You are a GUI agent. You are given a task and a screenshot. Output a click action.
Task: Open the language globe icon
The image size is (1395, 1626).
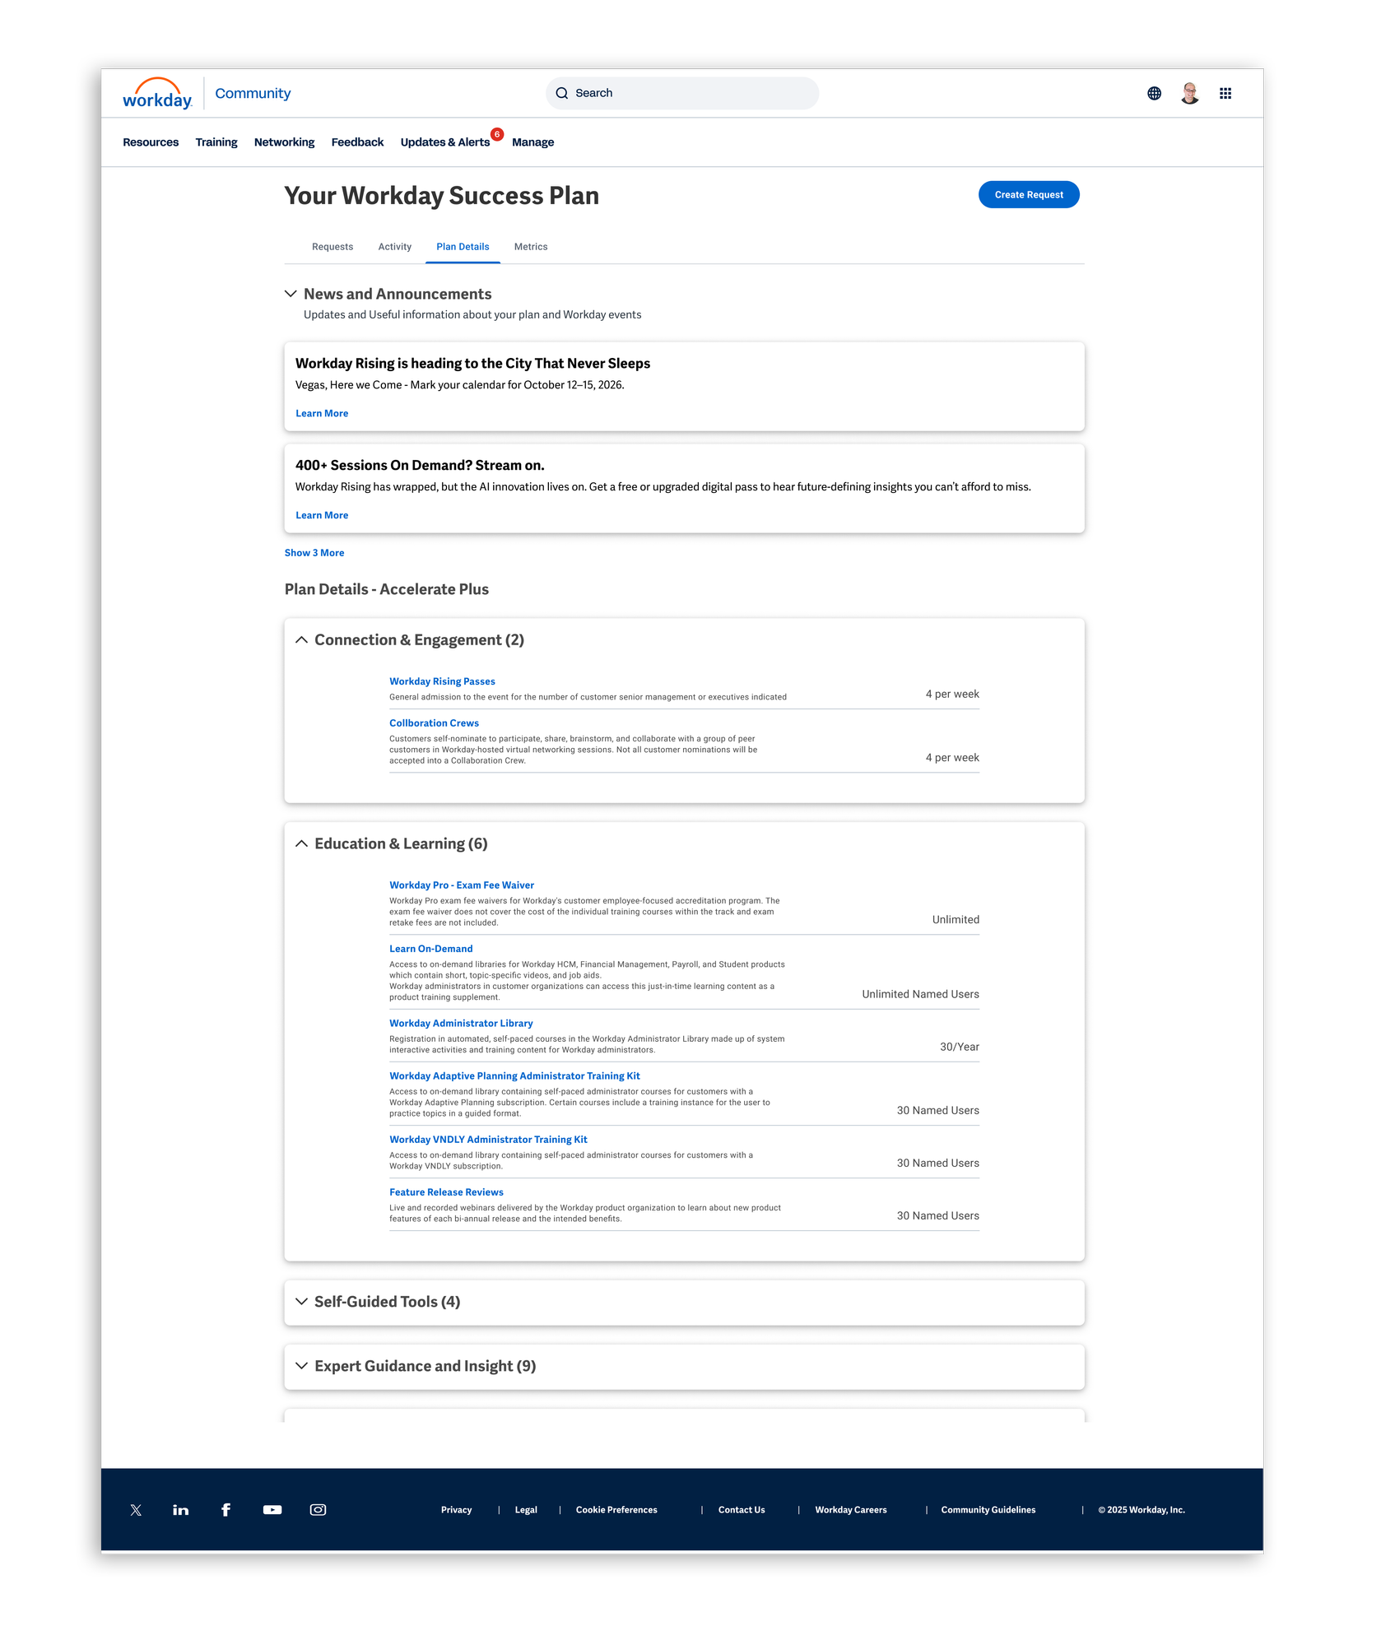pyautogui.click(x=1154, y=93)
